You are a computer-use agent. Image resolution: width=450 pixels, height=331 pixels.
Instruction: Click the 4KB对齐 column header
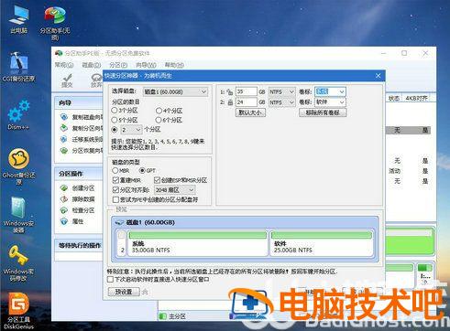coord(416,98)
